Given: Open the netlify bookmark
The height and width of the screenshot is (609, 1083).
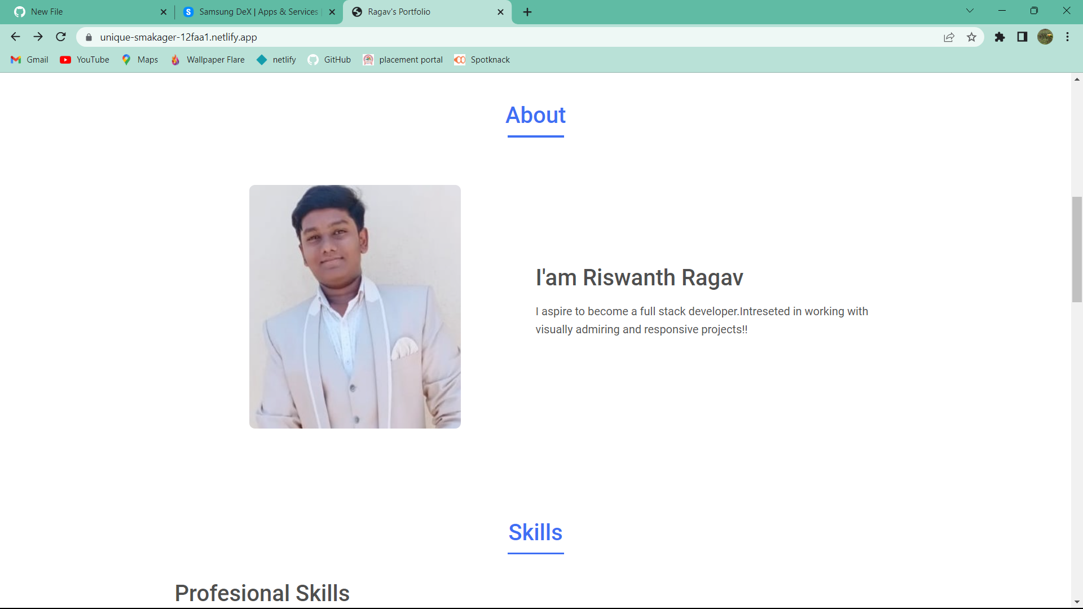Looking at the screenshot, I should coord(276,60).
